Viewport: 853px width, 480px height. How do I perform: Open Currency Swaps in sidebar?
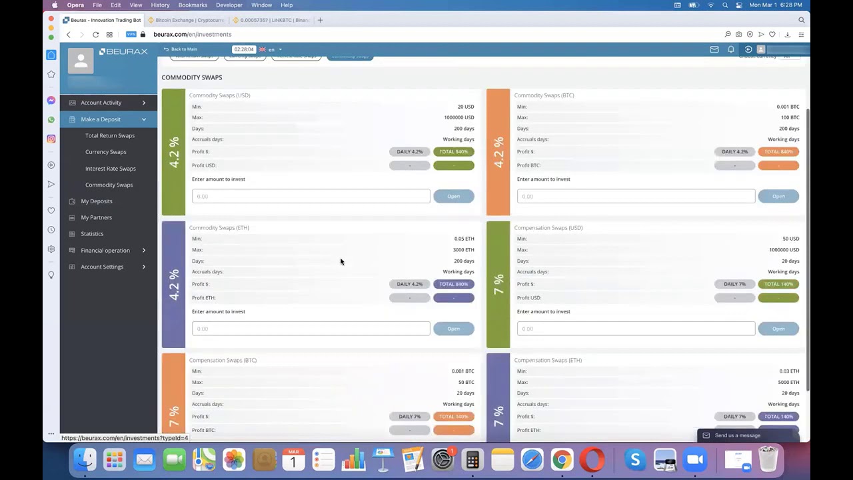point(105,152)
